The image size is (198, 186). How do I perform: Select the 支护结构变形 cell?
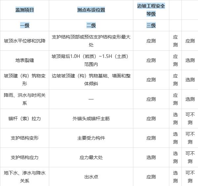(x=25, y=138)
